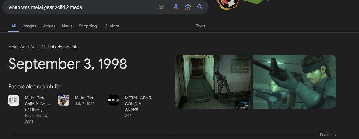Clear the search query with the X icon

pyautogui.click(x=161, y=7)
